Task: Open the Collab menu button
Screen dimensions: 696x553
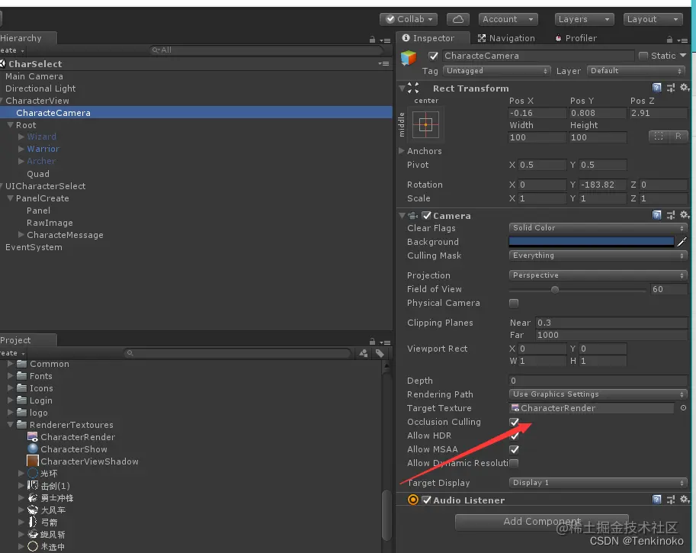Action: [409, 19]
